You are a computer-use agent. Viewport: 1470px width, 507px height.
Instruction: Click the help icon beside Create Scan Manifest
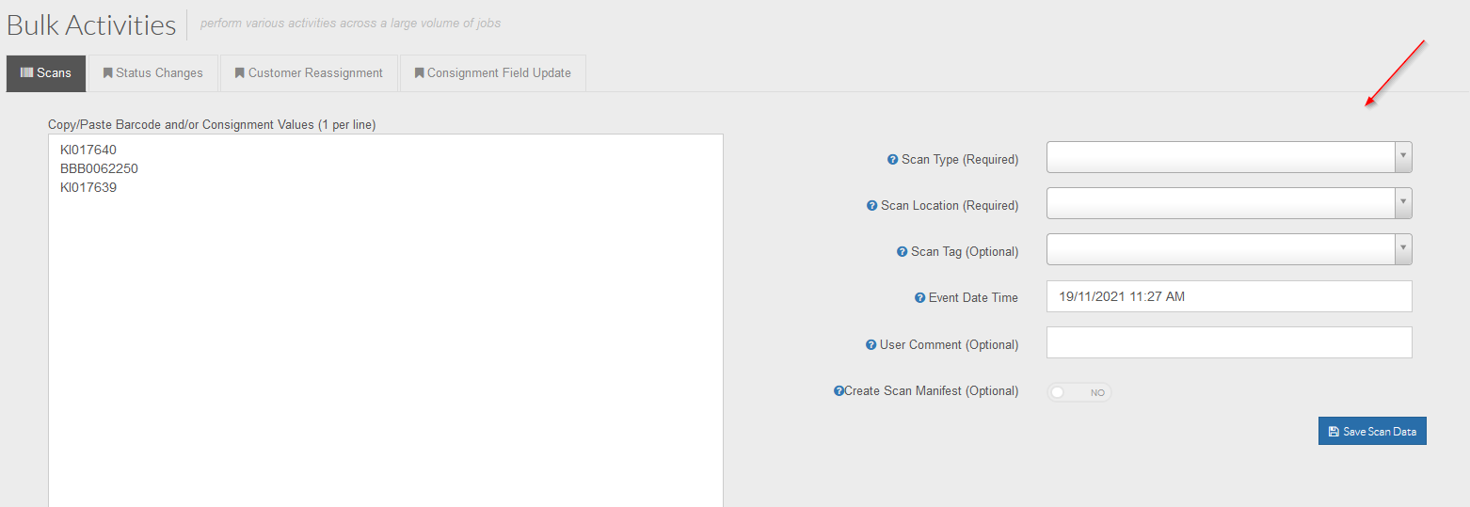coord(839,391)
